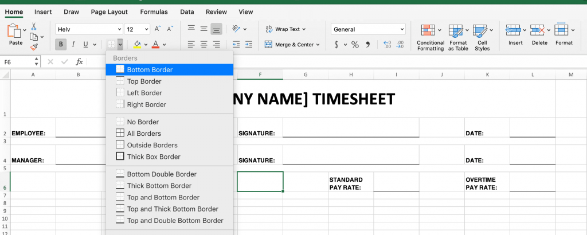Increase indent icon

point(249,45)
